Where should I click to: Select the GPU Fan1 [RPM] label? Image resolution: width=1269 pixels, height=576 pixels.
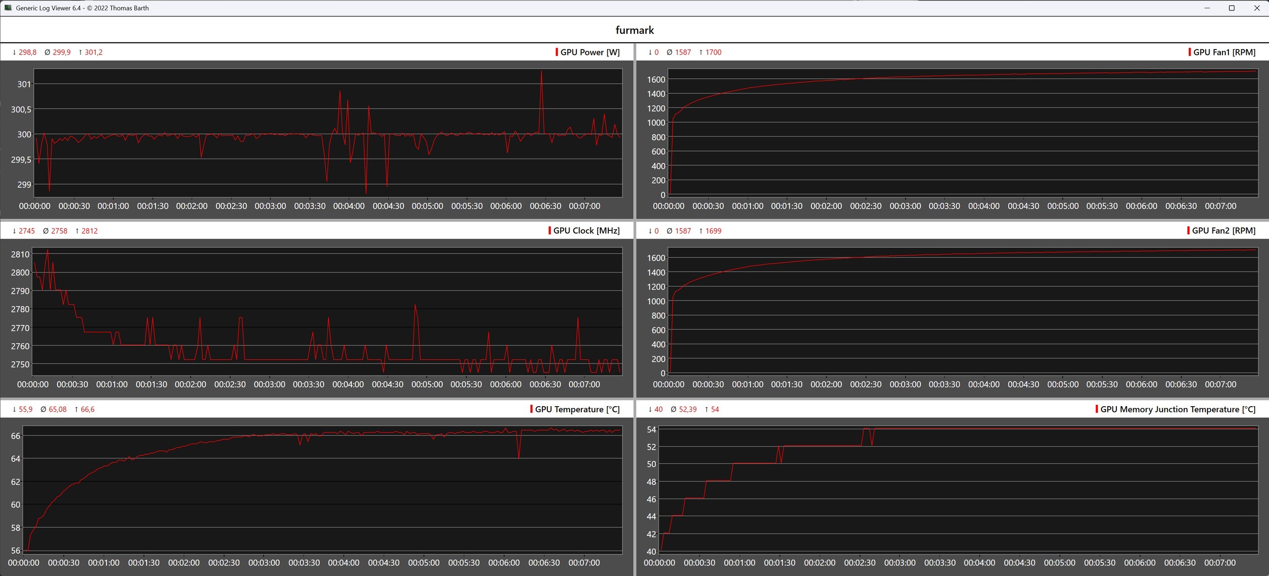coord(1224,52)
